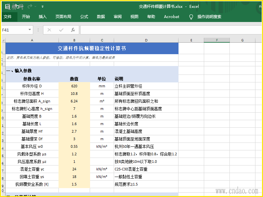The image size is (263, 197).
Task: Select the value cell 2.7
Action: (74, 131)
